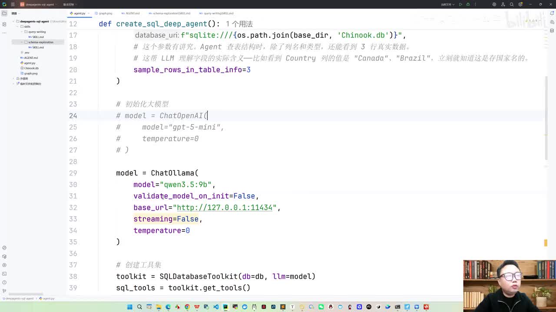The height and width of the screenshot is (312, 556).
Task: Click 'sample_rows_in_table_info=3' on line 20
Action: (x=192, y=69)
